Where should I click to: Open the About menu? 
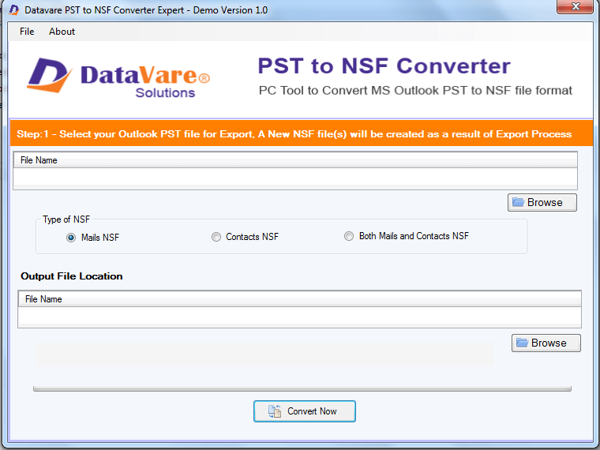(x=62, y=32)
